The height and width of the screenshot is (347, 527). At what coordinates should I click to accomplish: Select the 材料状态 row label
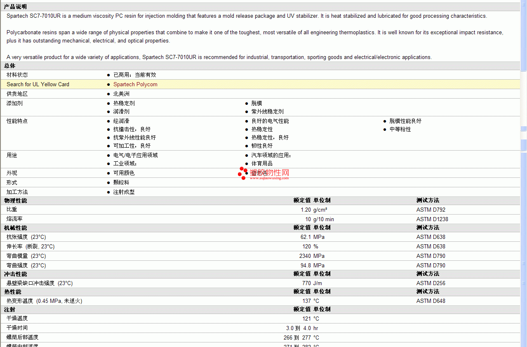(x=17, y=75)
